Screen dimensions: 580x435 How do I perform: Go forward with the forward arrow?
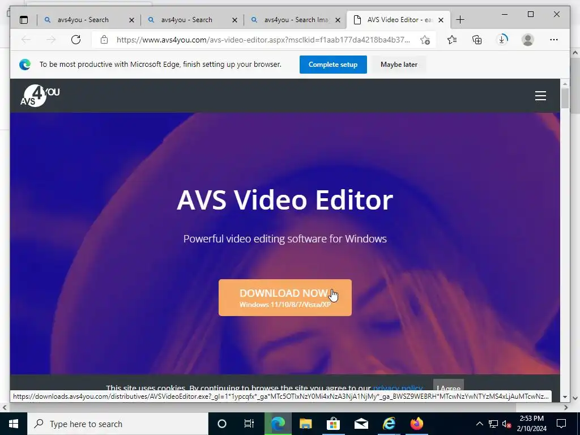(x=51, y=40)
